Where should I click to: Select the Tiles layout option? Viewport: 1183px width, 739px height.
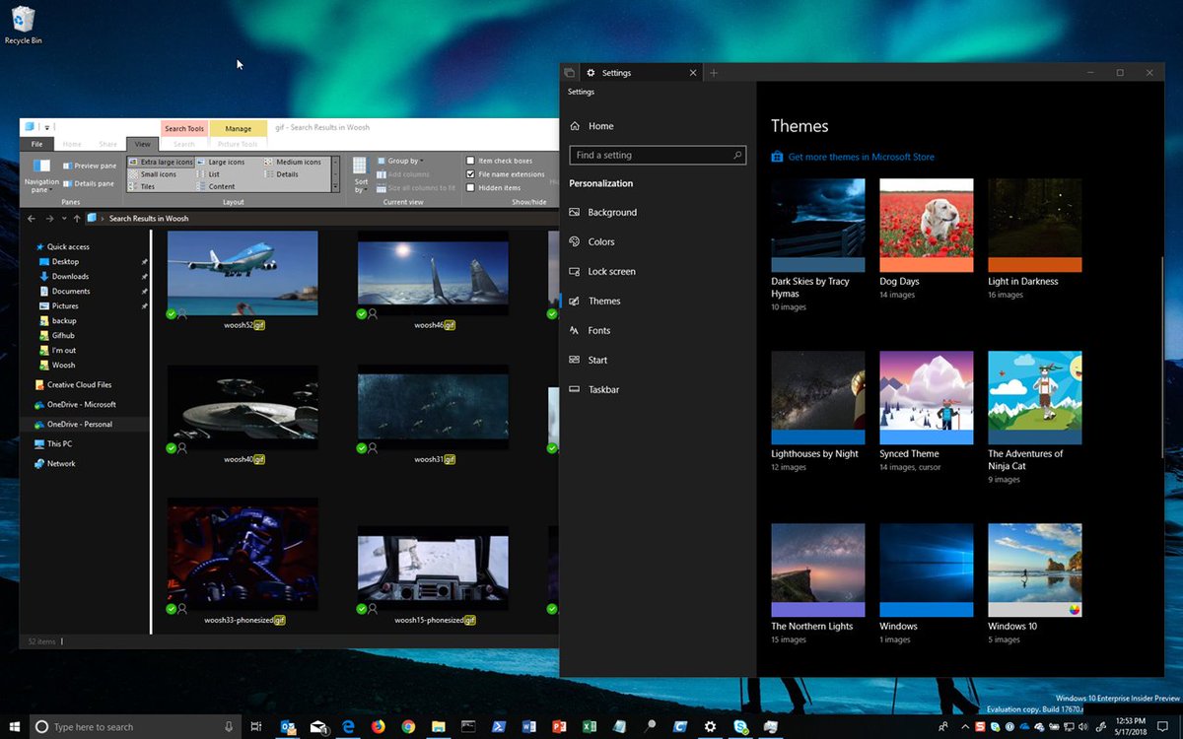147,186
